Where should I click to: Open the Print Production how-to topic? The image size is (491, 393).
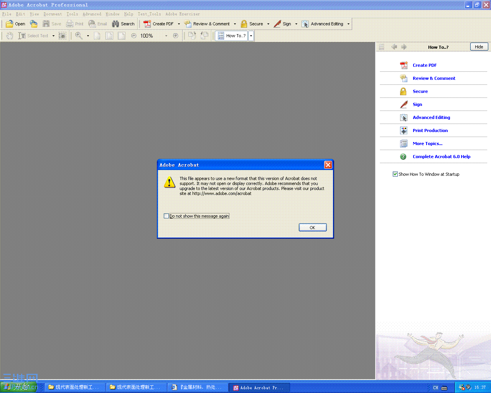[430, 130]
